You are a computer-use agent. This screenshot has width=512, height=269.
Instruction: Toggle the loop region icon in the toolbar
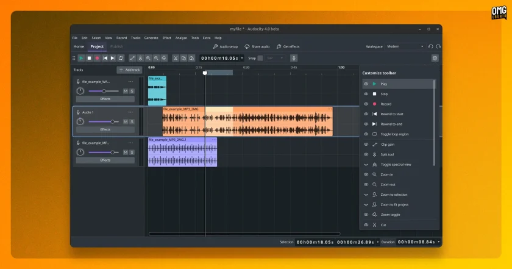(x=121, y=58)
